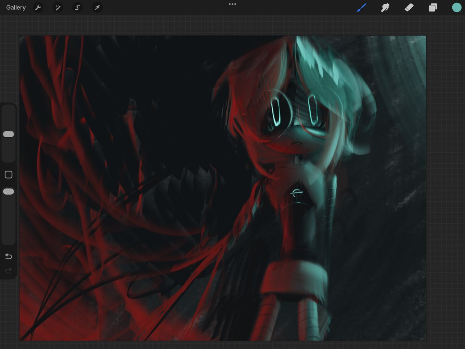465x349 pixels.
Task: Open the teal active color picker
Action: tap(456, 7)
